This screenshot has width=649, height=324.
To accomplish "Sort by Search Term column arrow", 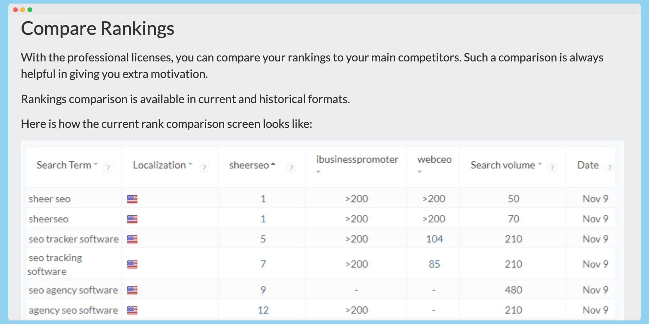I will [96, 164].
